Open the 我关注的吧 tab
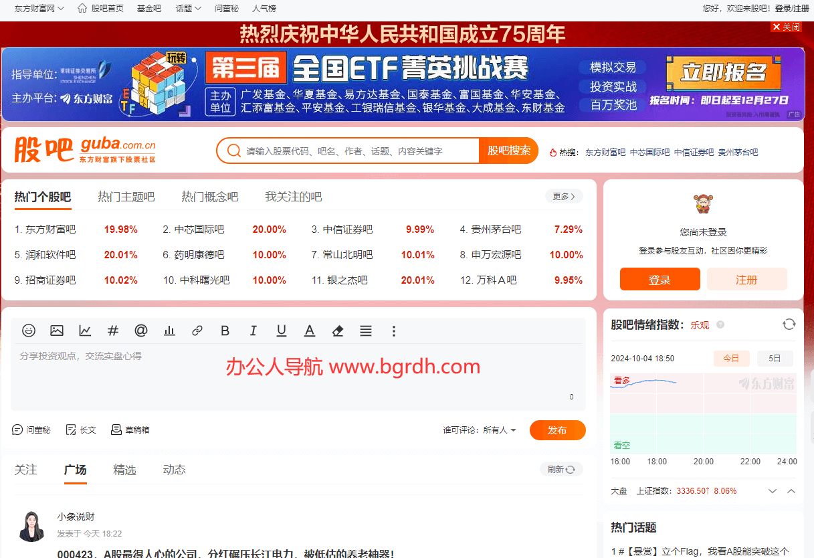 294,197
